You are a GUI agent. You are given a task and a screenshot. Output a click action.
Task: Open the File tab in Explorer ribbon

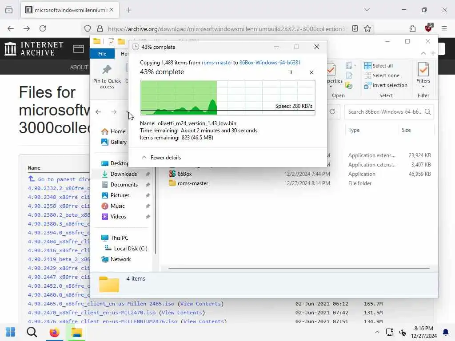(102, 54)
